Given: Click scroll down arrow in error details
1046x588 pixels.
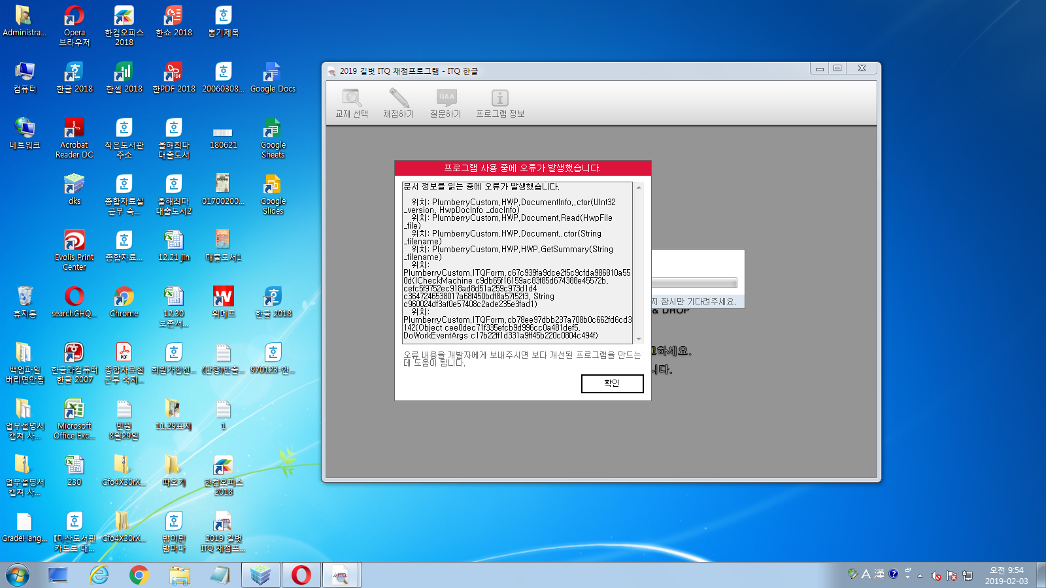Looking at the screenshot, I should [639, 339].
